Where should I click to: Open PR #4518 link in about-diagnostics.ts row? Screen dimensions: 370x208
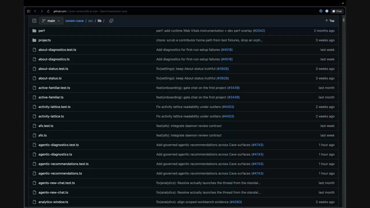coord(227,59)
